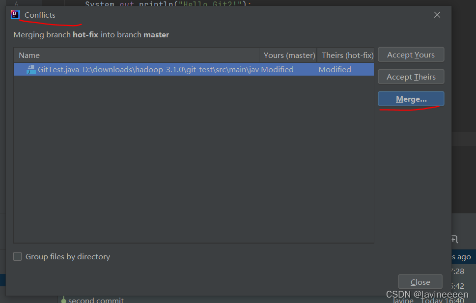Select the GitTest.java conflict row
Viewport: 476px width, 303px height.
(x=194, y=70)
